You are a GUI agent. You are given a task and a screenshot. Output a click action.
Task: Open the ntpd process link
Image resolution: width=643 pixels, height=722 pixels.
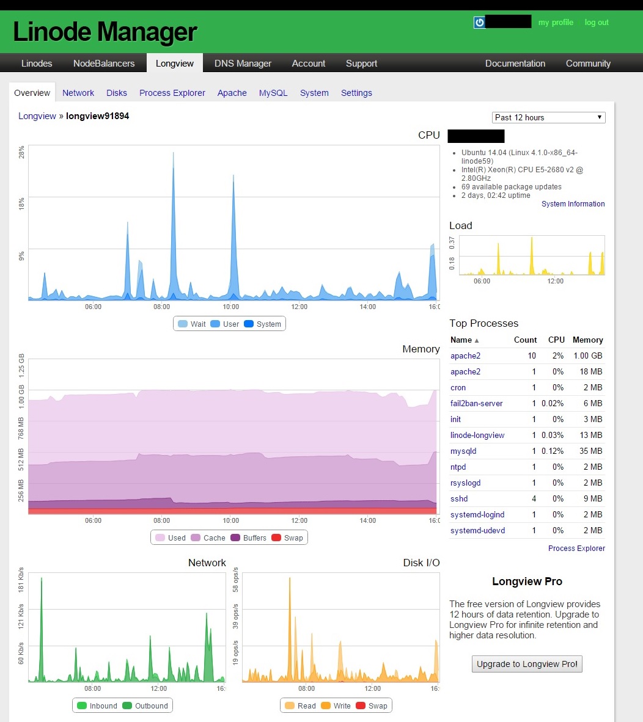(458, 467)
